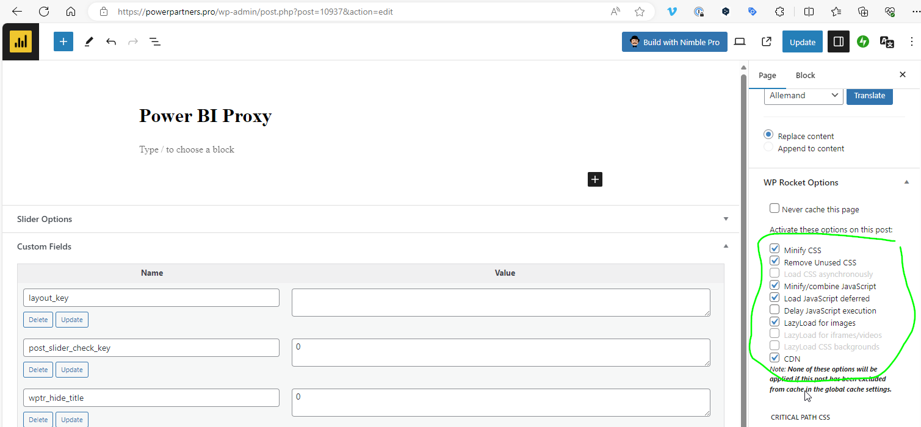This screenshot has height=427, width=921.
Task: Select the Append to content radio button
Action: point(768,147)
